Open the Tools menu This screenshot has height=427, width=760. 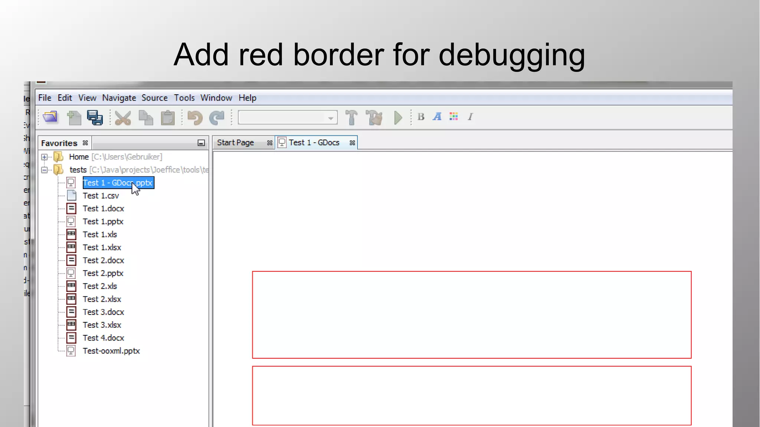[184, 98]
